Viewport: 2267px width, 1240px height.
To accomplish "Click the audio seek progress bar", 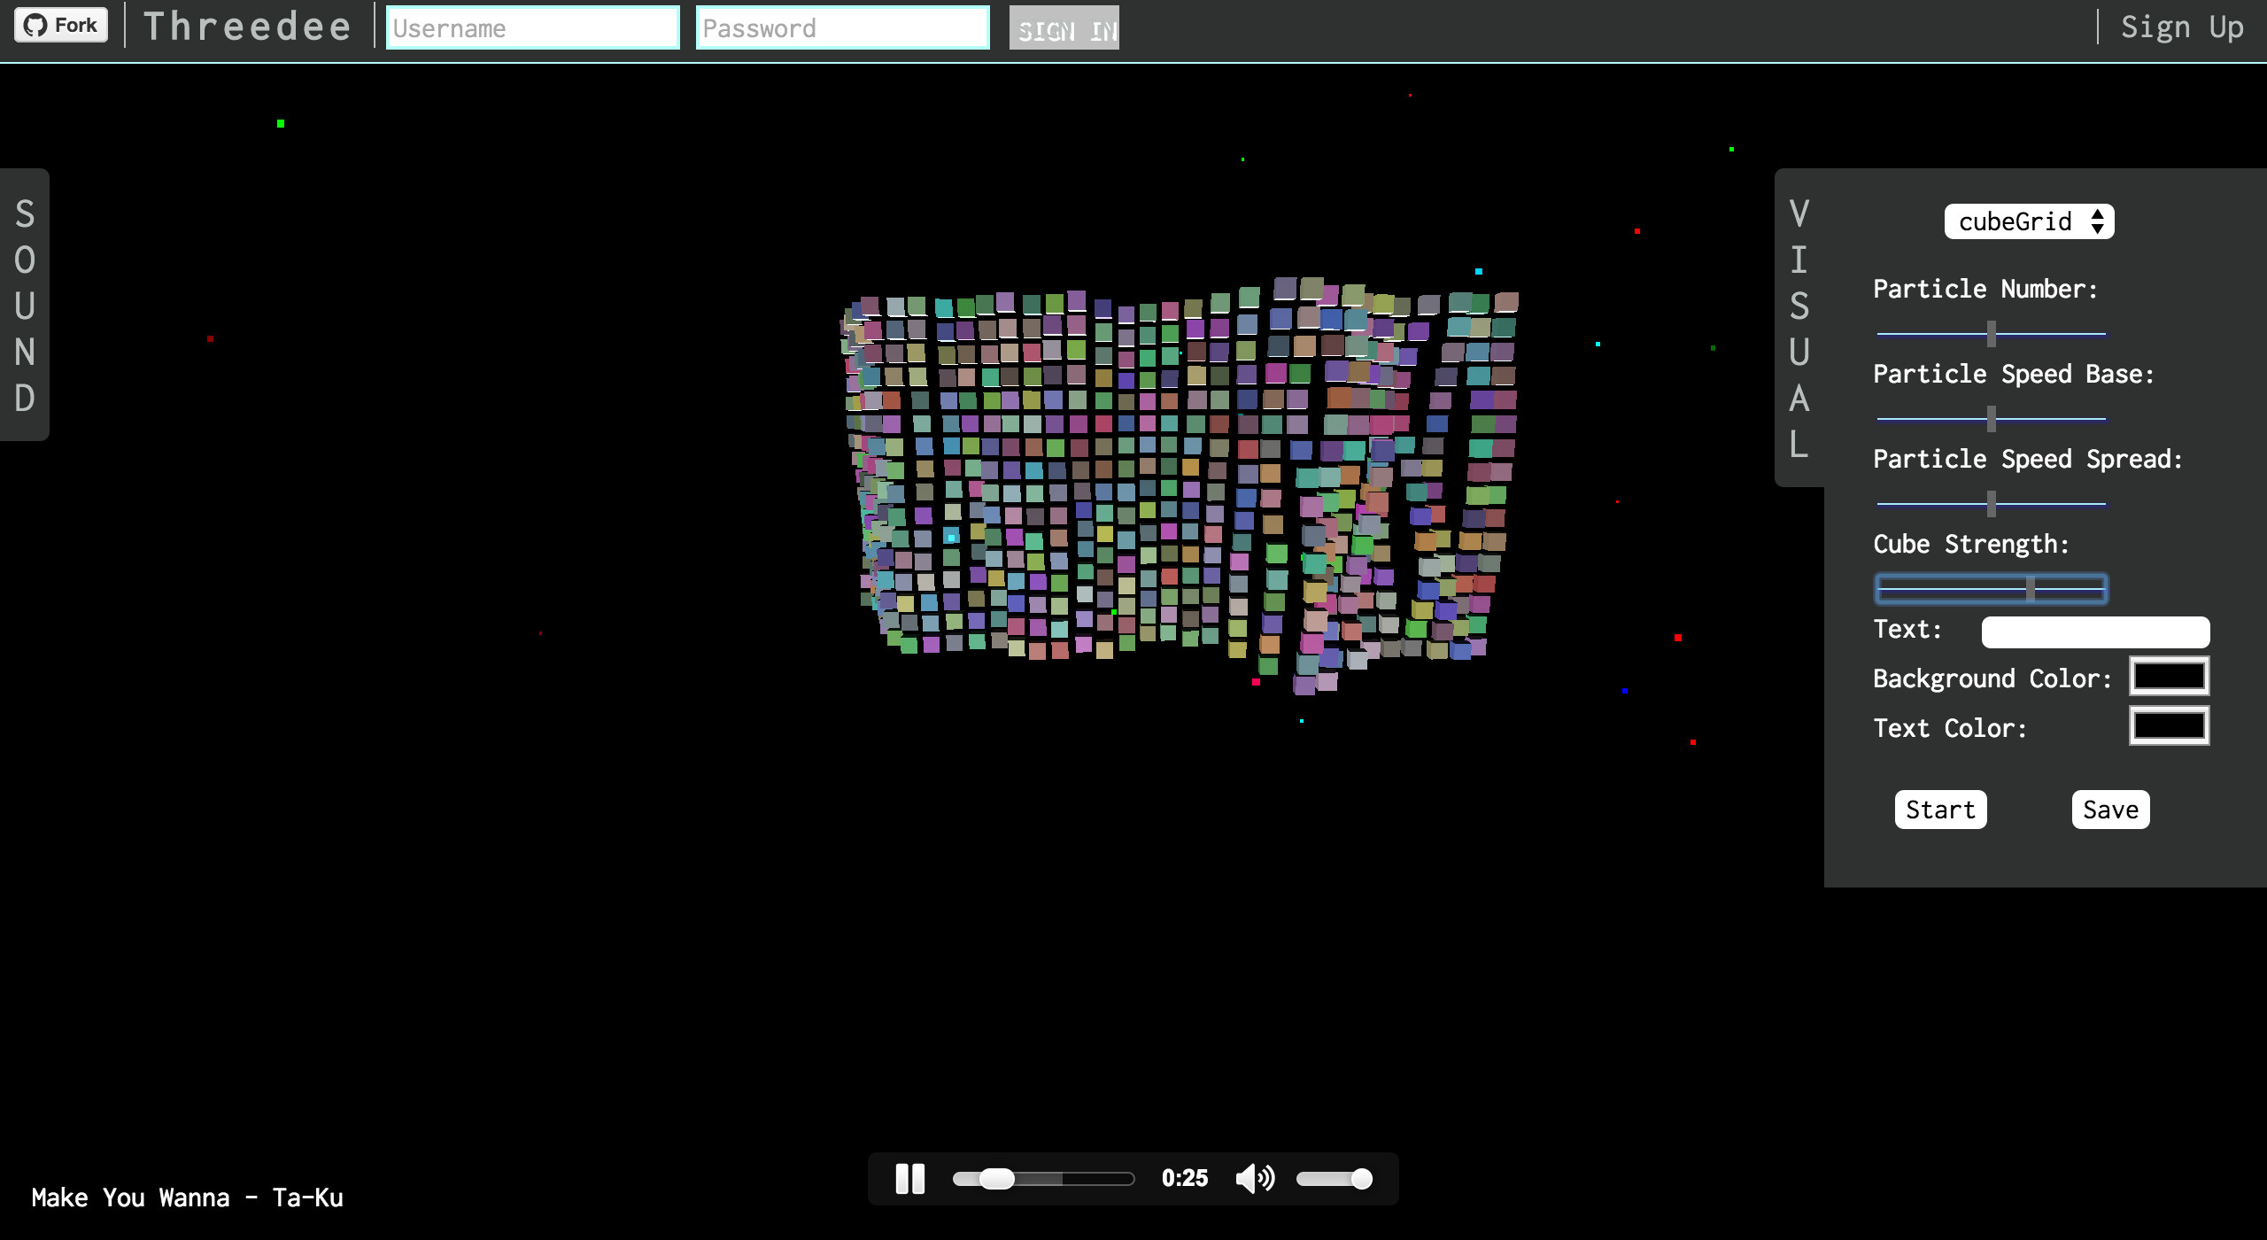I will 1043,1179.
